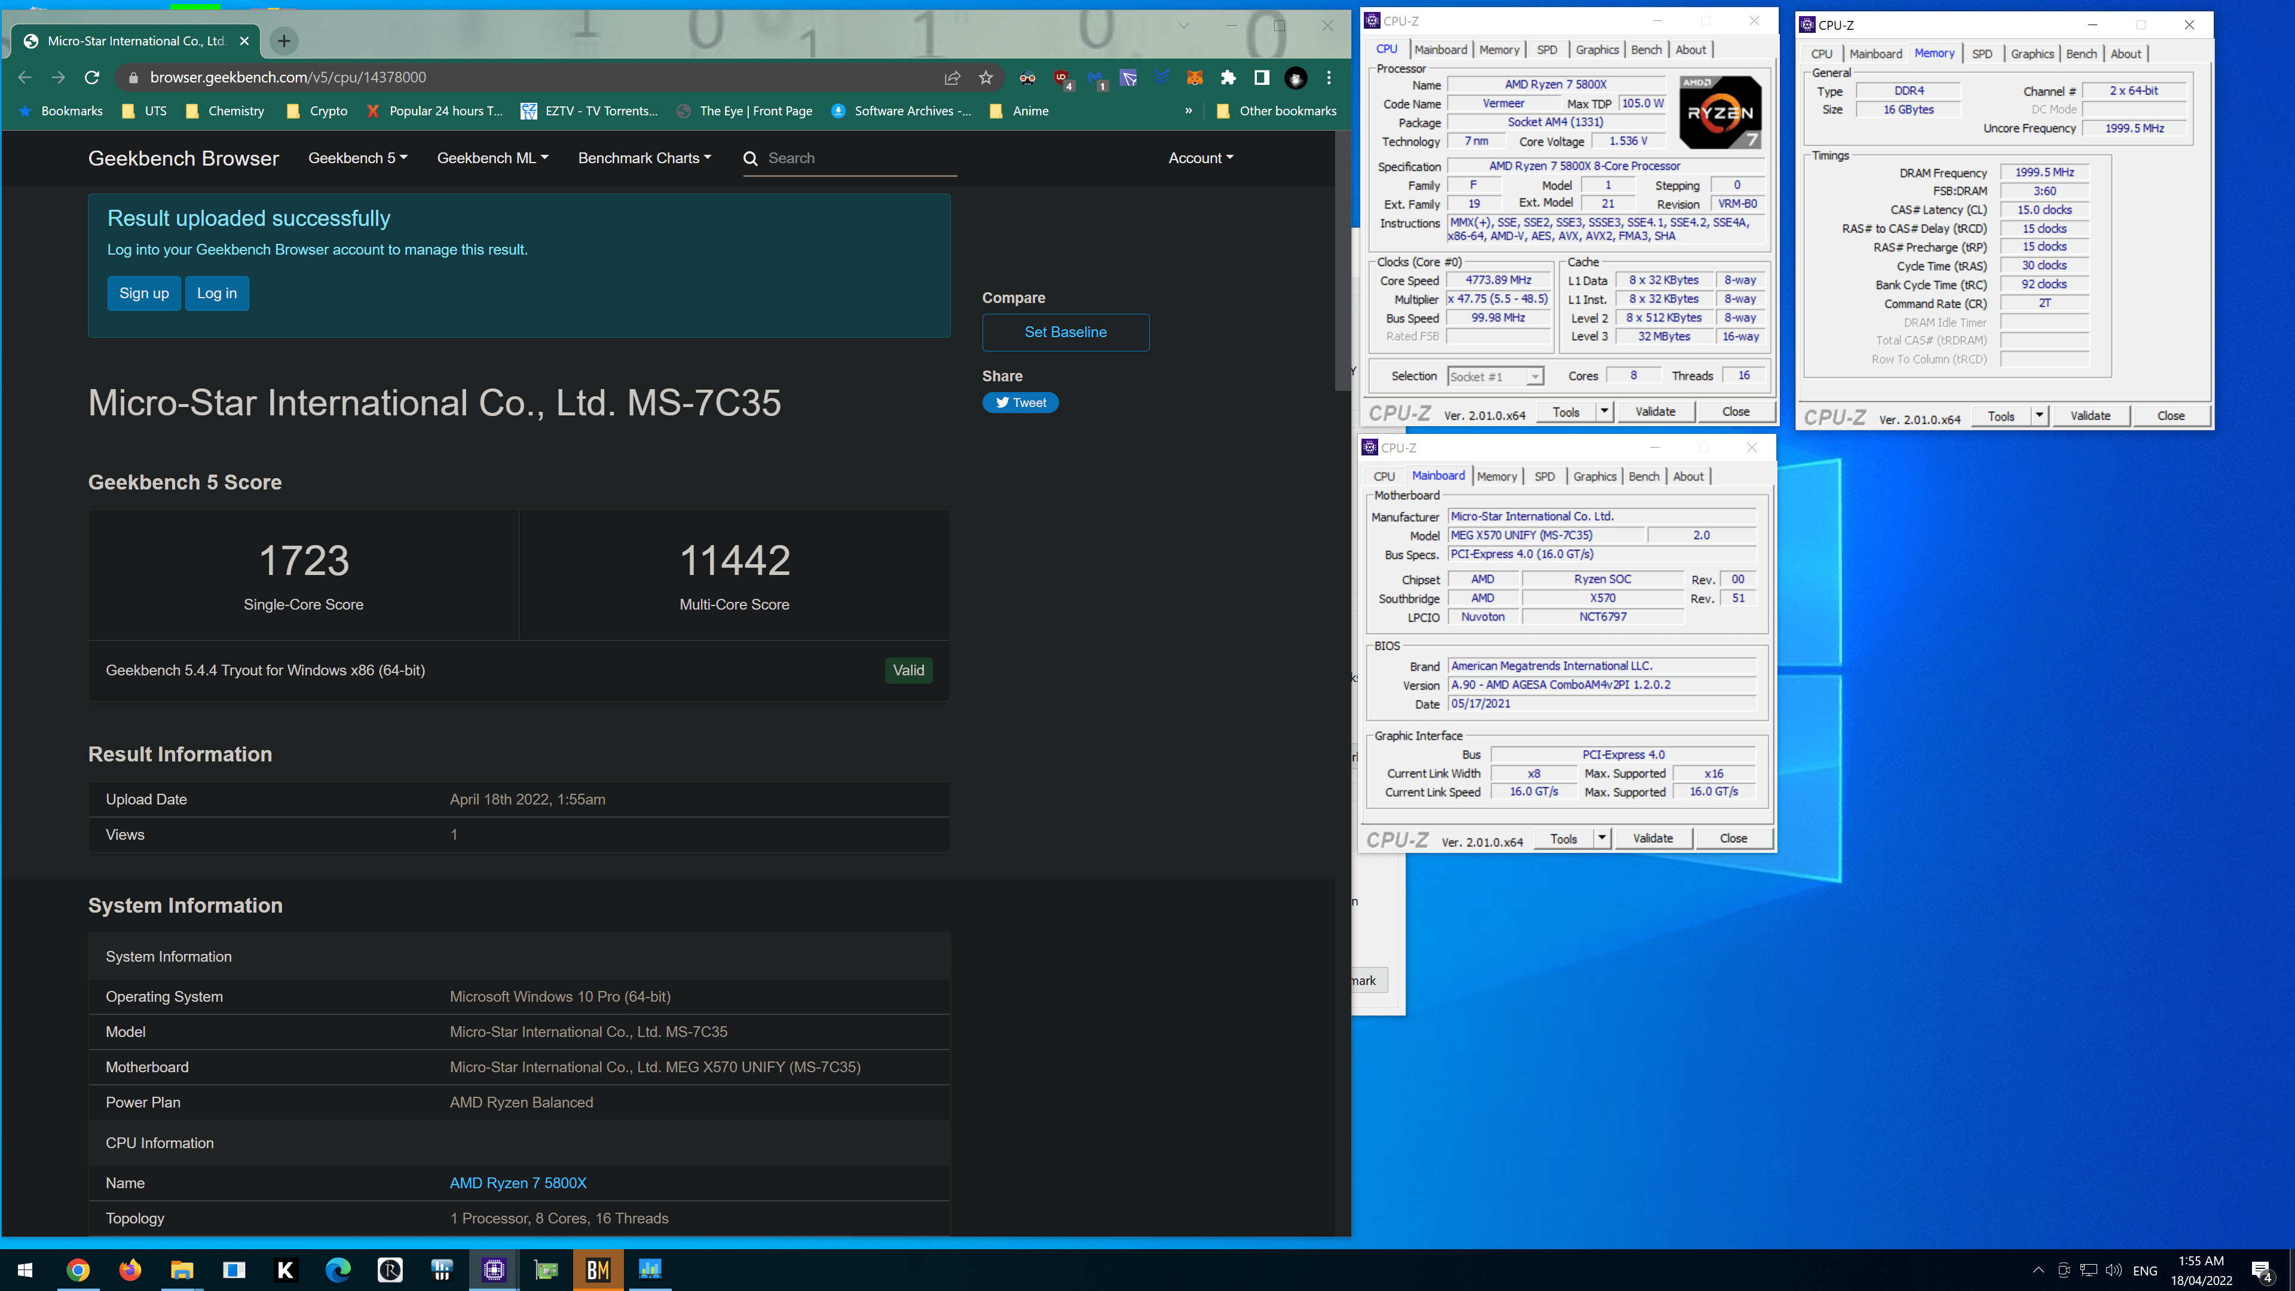2295x1291 pixels.
Task: Open the Chemistry bookmarks folder
Action: point(225,111)
